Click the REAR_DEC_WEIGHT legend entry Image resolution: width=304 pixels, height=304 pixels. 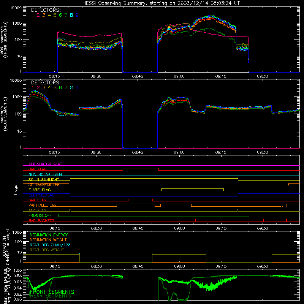pos(47,250)
